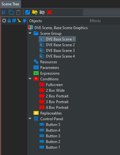This screenshot has width=120, height=155.
Task: Select the Expressions tree item
Action: click(x=50, y=73)
